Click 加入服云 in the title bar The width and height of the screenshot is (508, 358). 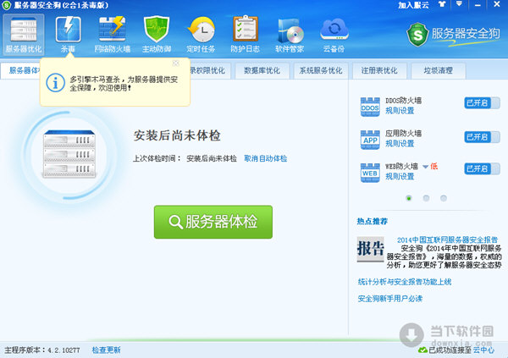[x=413, y=5]
